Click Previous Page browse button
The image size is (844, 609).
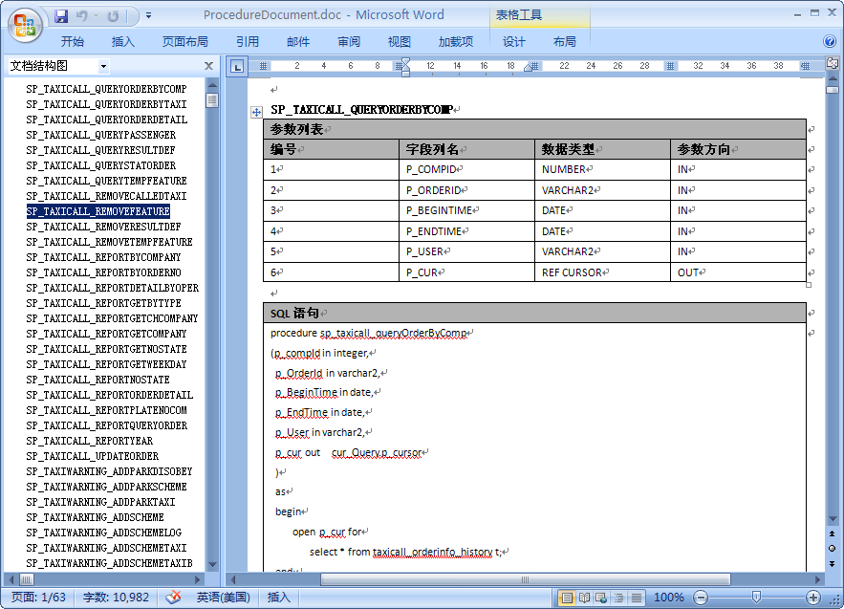(833, 533)
